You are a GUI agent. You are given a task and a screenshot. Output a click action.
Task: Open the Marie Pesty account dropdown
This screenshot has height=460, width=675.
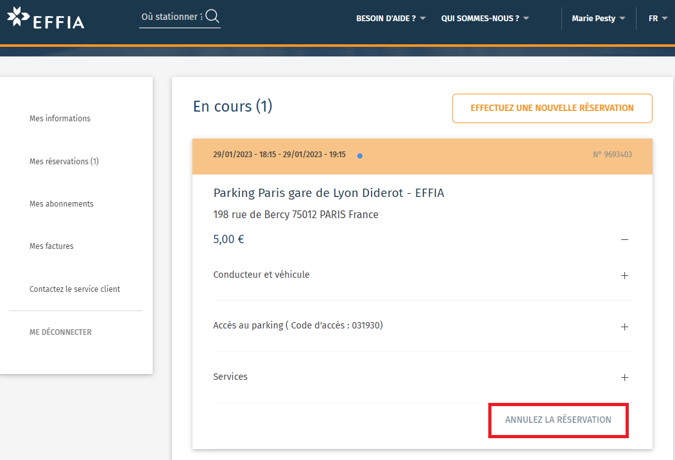coord(599,19)
